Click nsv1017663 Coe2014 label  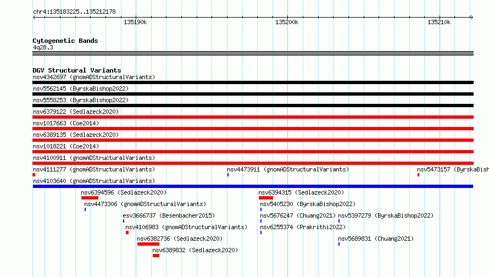click(x=66, y=123)
